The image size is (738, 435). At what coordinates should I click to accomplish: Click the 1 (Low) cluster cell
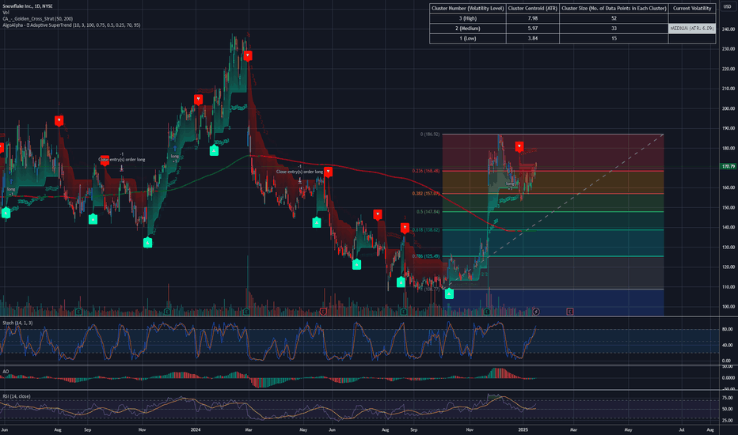[468, 39]
